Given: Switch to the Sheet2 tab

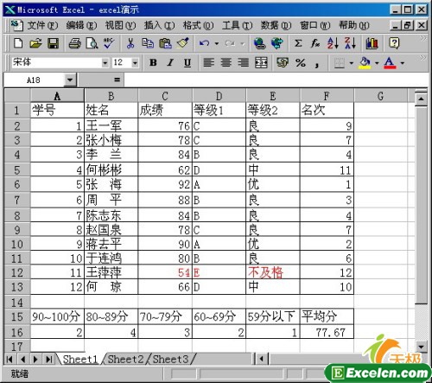Looking at the screenshot, I should [x=125, y=359].
